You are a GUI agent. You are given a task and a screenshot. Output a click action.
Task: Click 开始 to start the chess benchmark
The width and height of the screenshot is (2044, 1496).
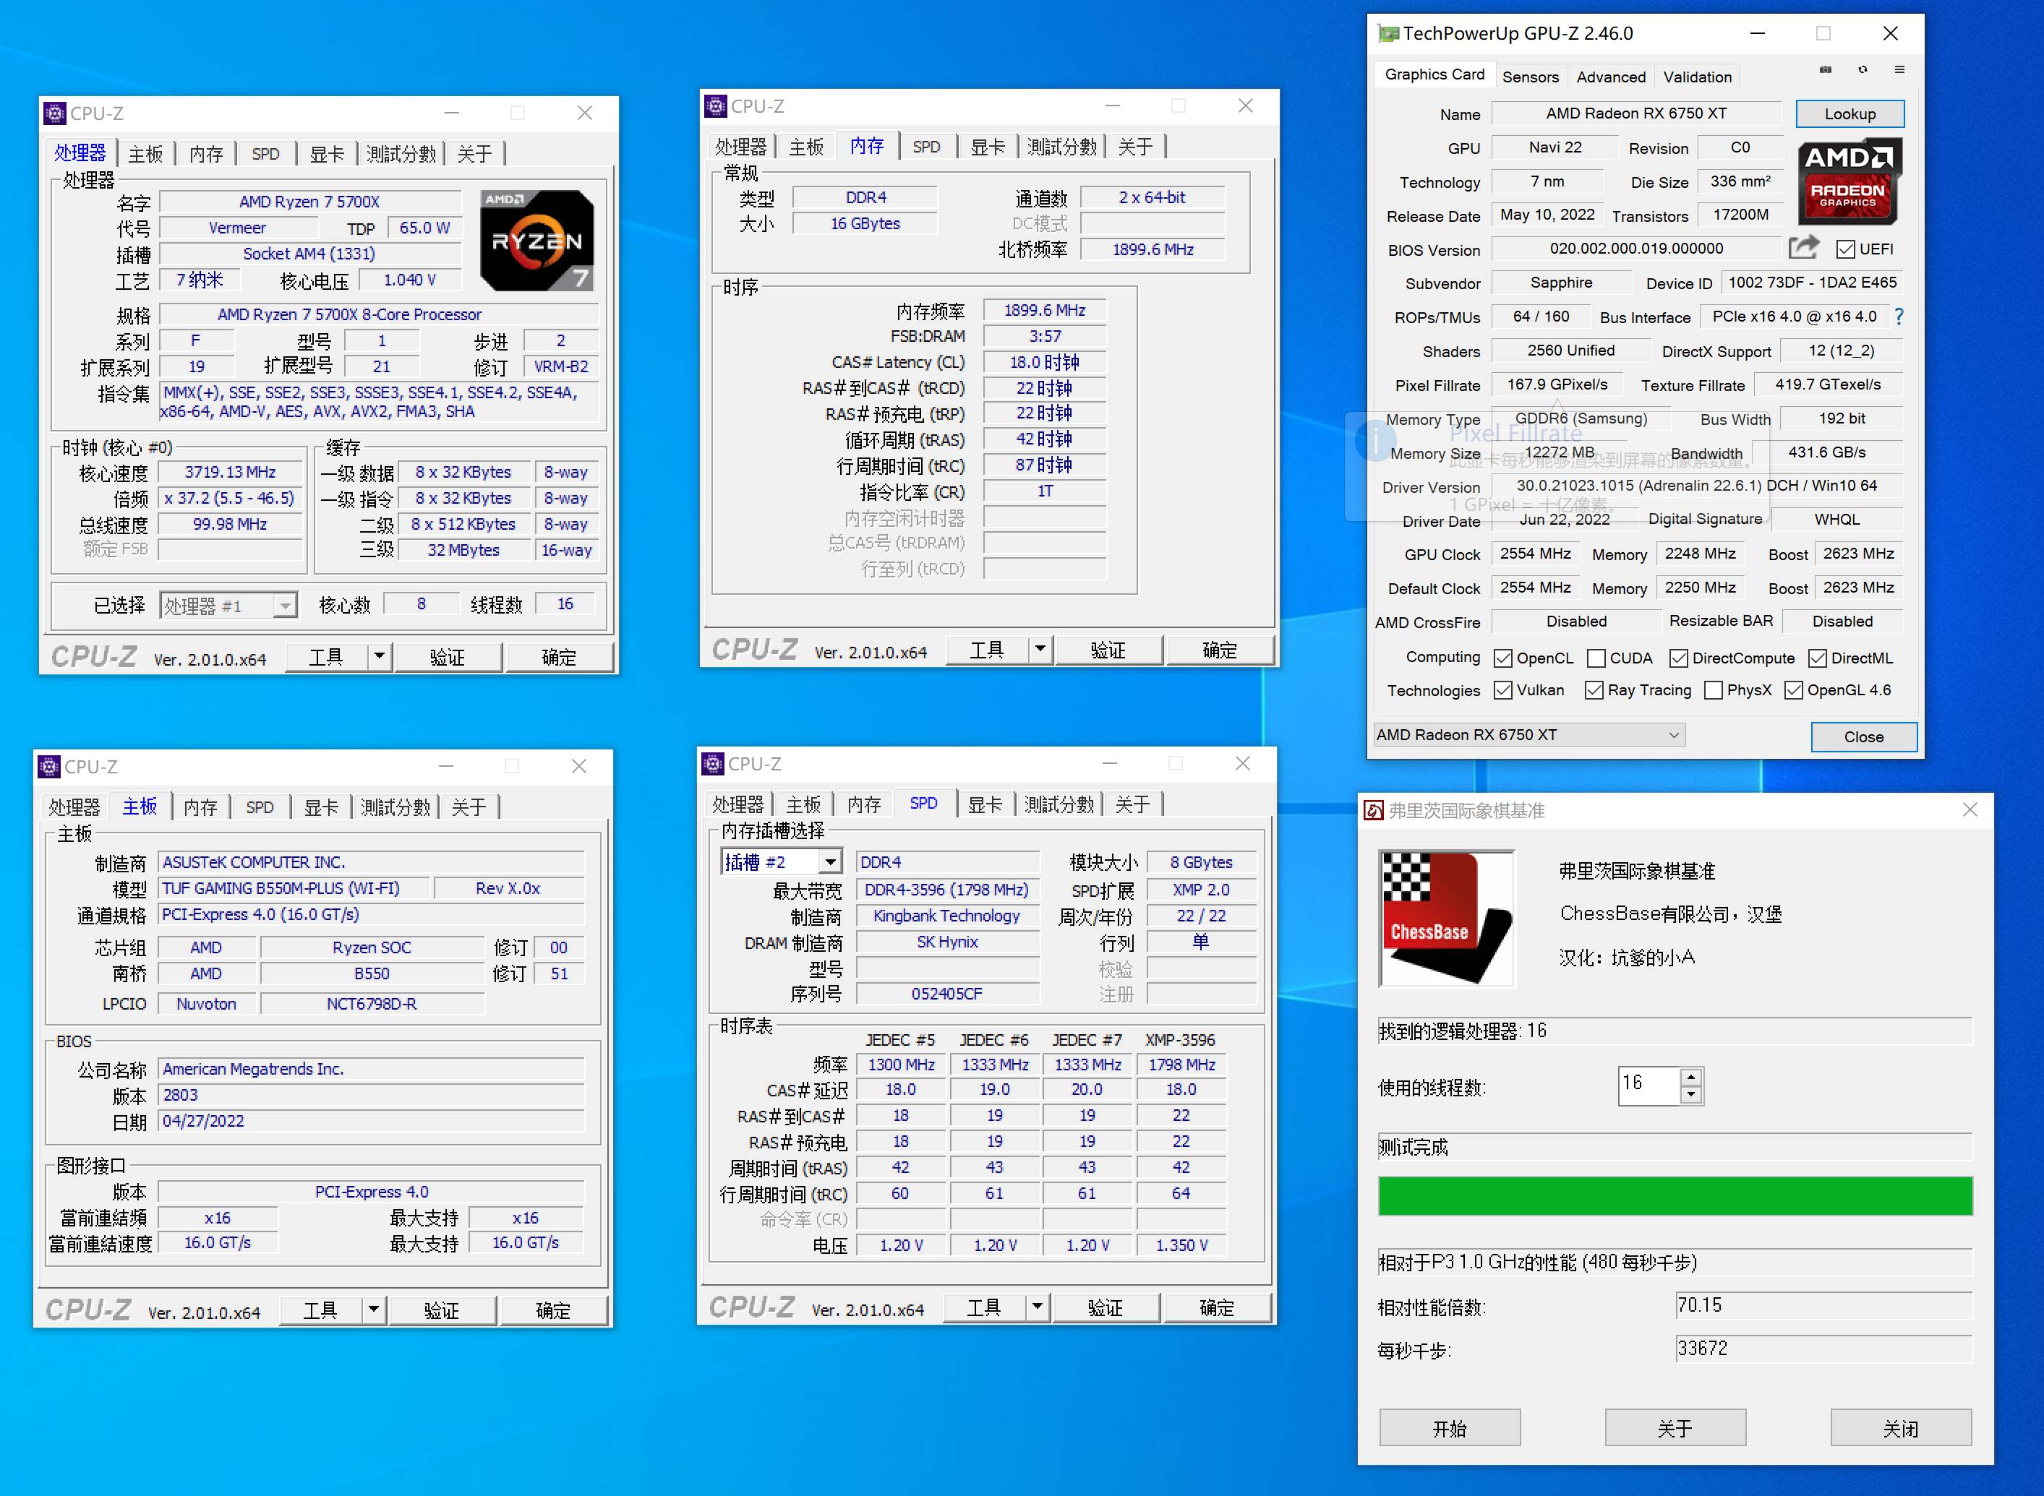point(1450,1427)
